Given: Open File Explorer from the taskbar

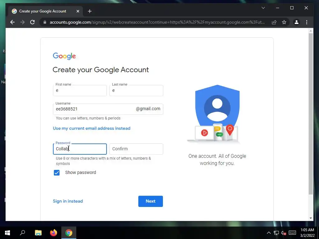Looking at the screenshot, I should [38, 233].
